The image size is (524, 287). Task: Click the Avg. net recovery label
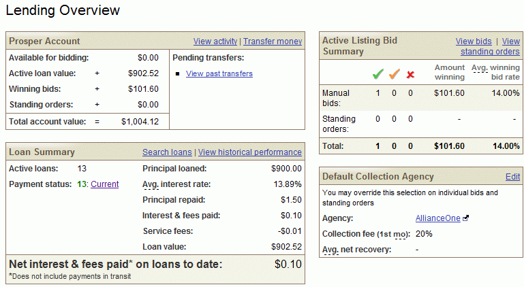point(356,250)
